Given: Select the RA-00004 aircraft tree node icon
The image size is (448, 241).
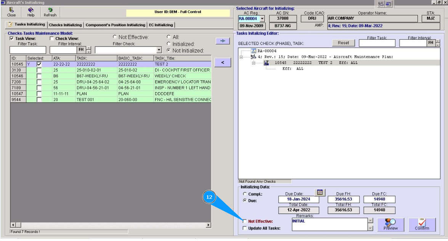Looking at the screenshot, I should 254,51.
